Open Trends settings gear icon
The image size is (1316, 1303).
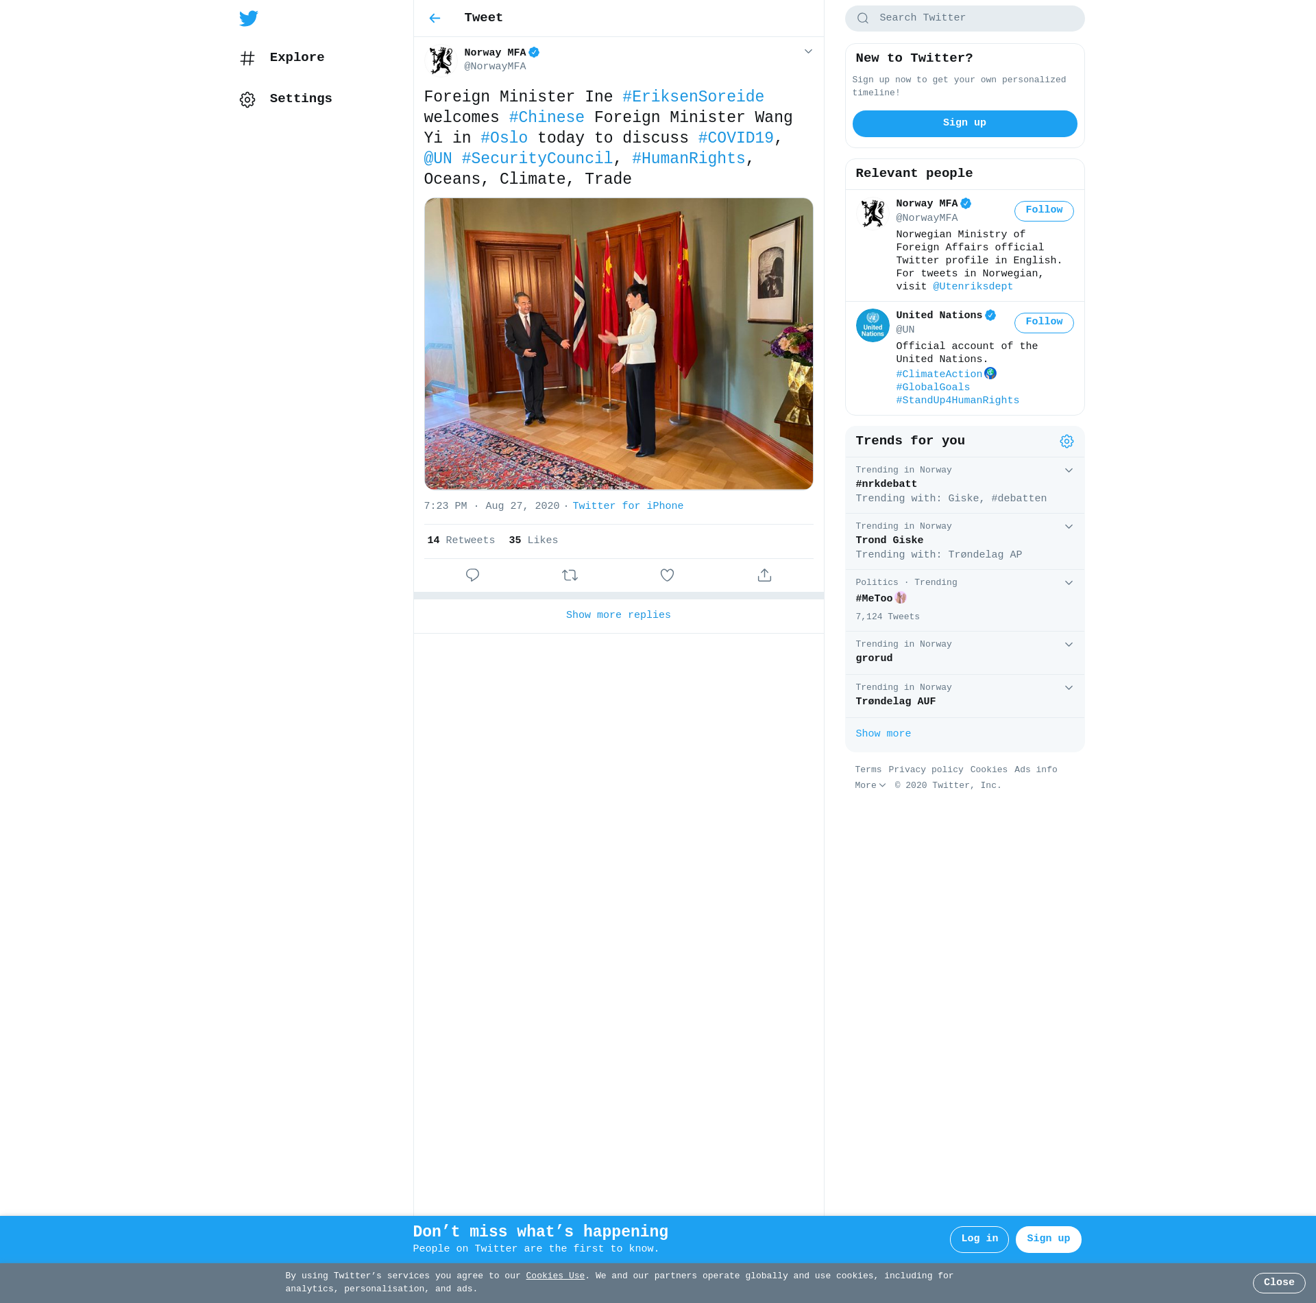point(1067,442)
